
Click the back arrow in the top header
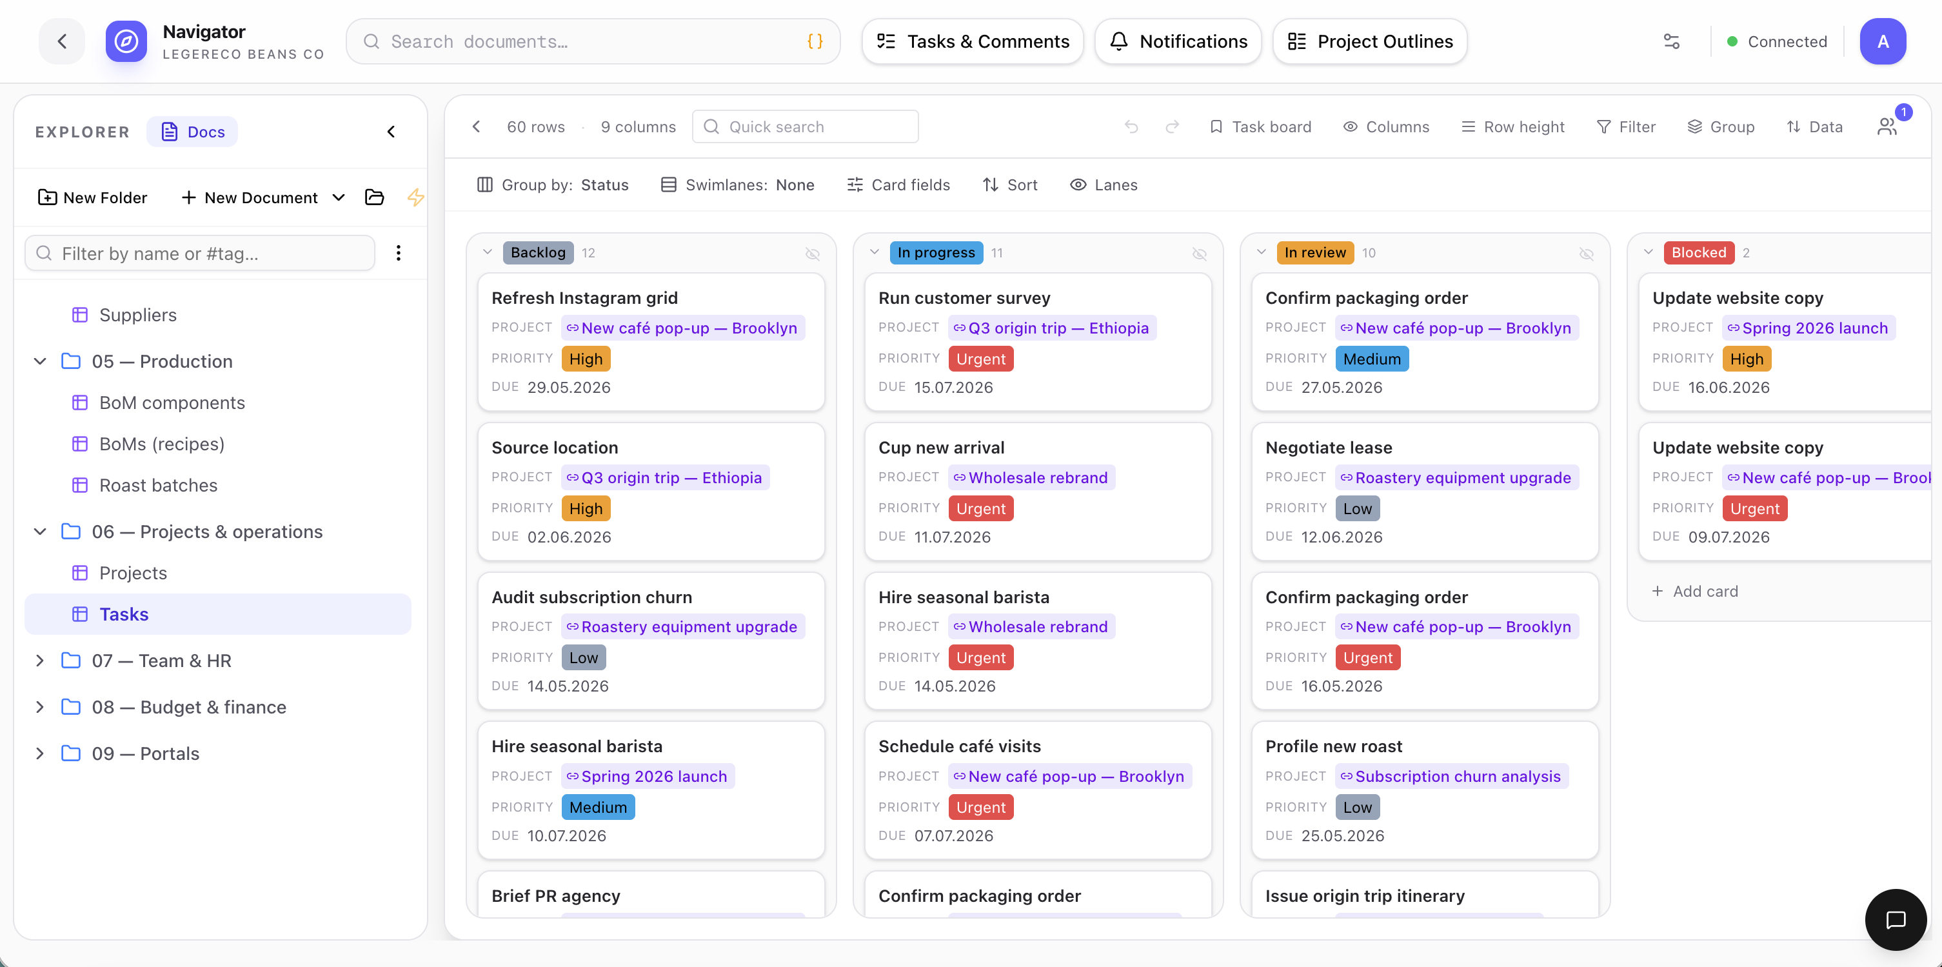(62, 41)
